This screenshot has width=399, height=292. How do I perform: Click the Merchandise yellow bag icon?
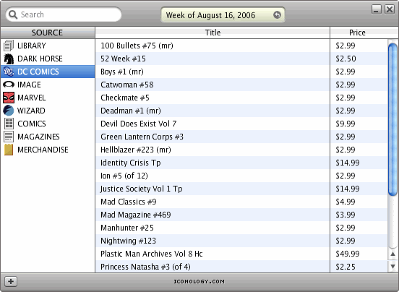[9, 150]
